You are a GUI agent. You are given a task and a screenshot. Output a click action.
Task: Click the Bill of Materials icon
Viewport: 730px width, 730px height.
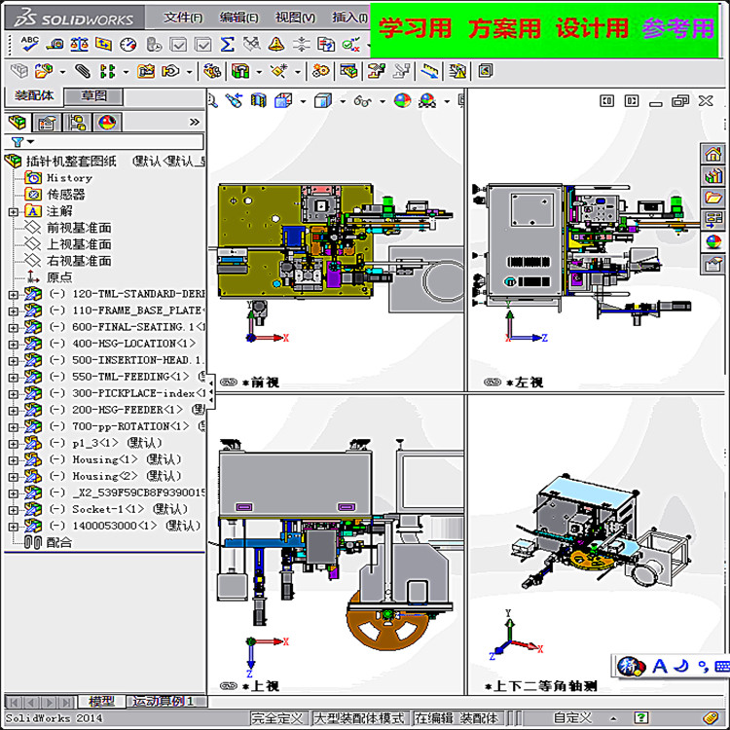[348, 71]
